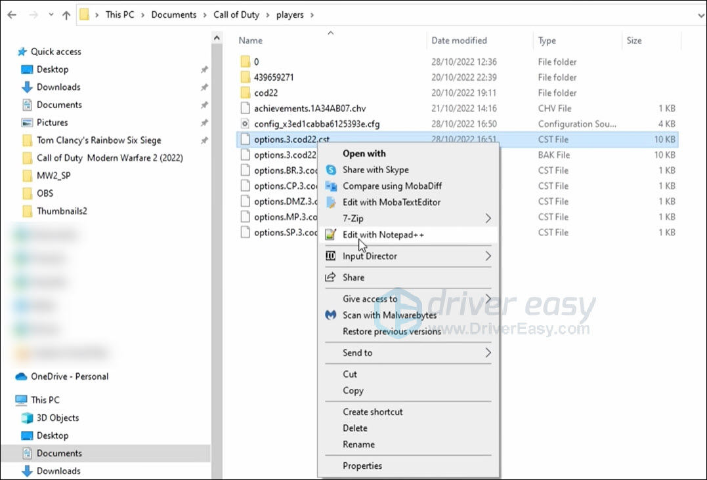Select Delete from the context menu
707x480 pixels.
click(354, 428)
